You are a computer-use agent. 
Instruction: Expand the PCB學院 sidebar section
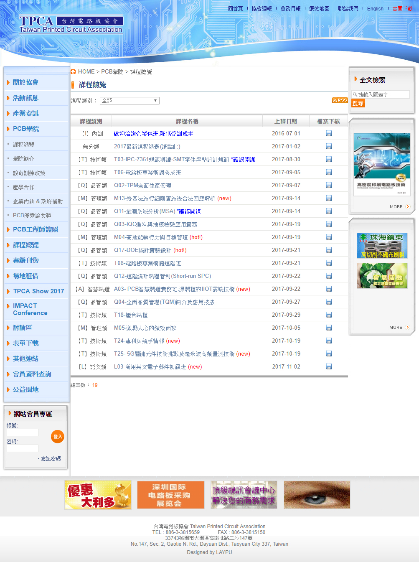[26, 129]
